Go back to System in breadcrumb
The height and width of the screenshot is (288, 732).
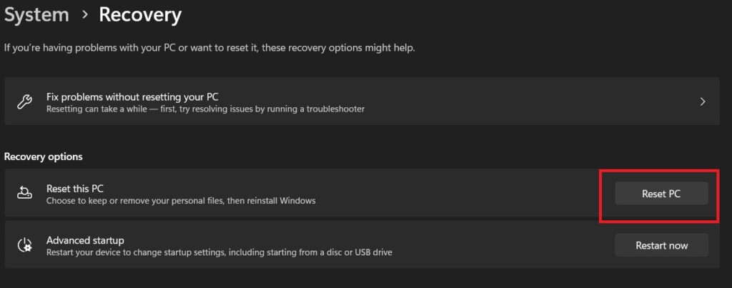pyautogui.click(x=36, y=14)
